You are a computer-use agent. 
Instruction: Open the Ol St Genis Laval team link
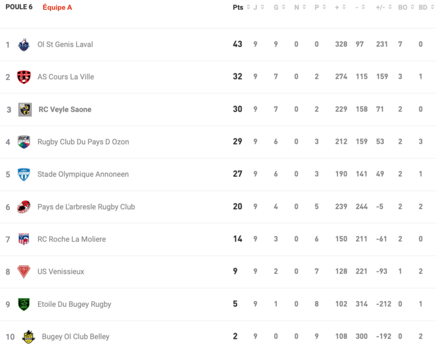pyautogui.click(x=65, y=45)
